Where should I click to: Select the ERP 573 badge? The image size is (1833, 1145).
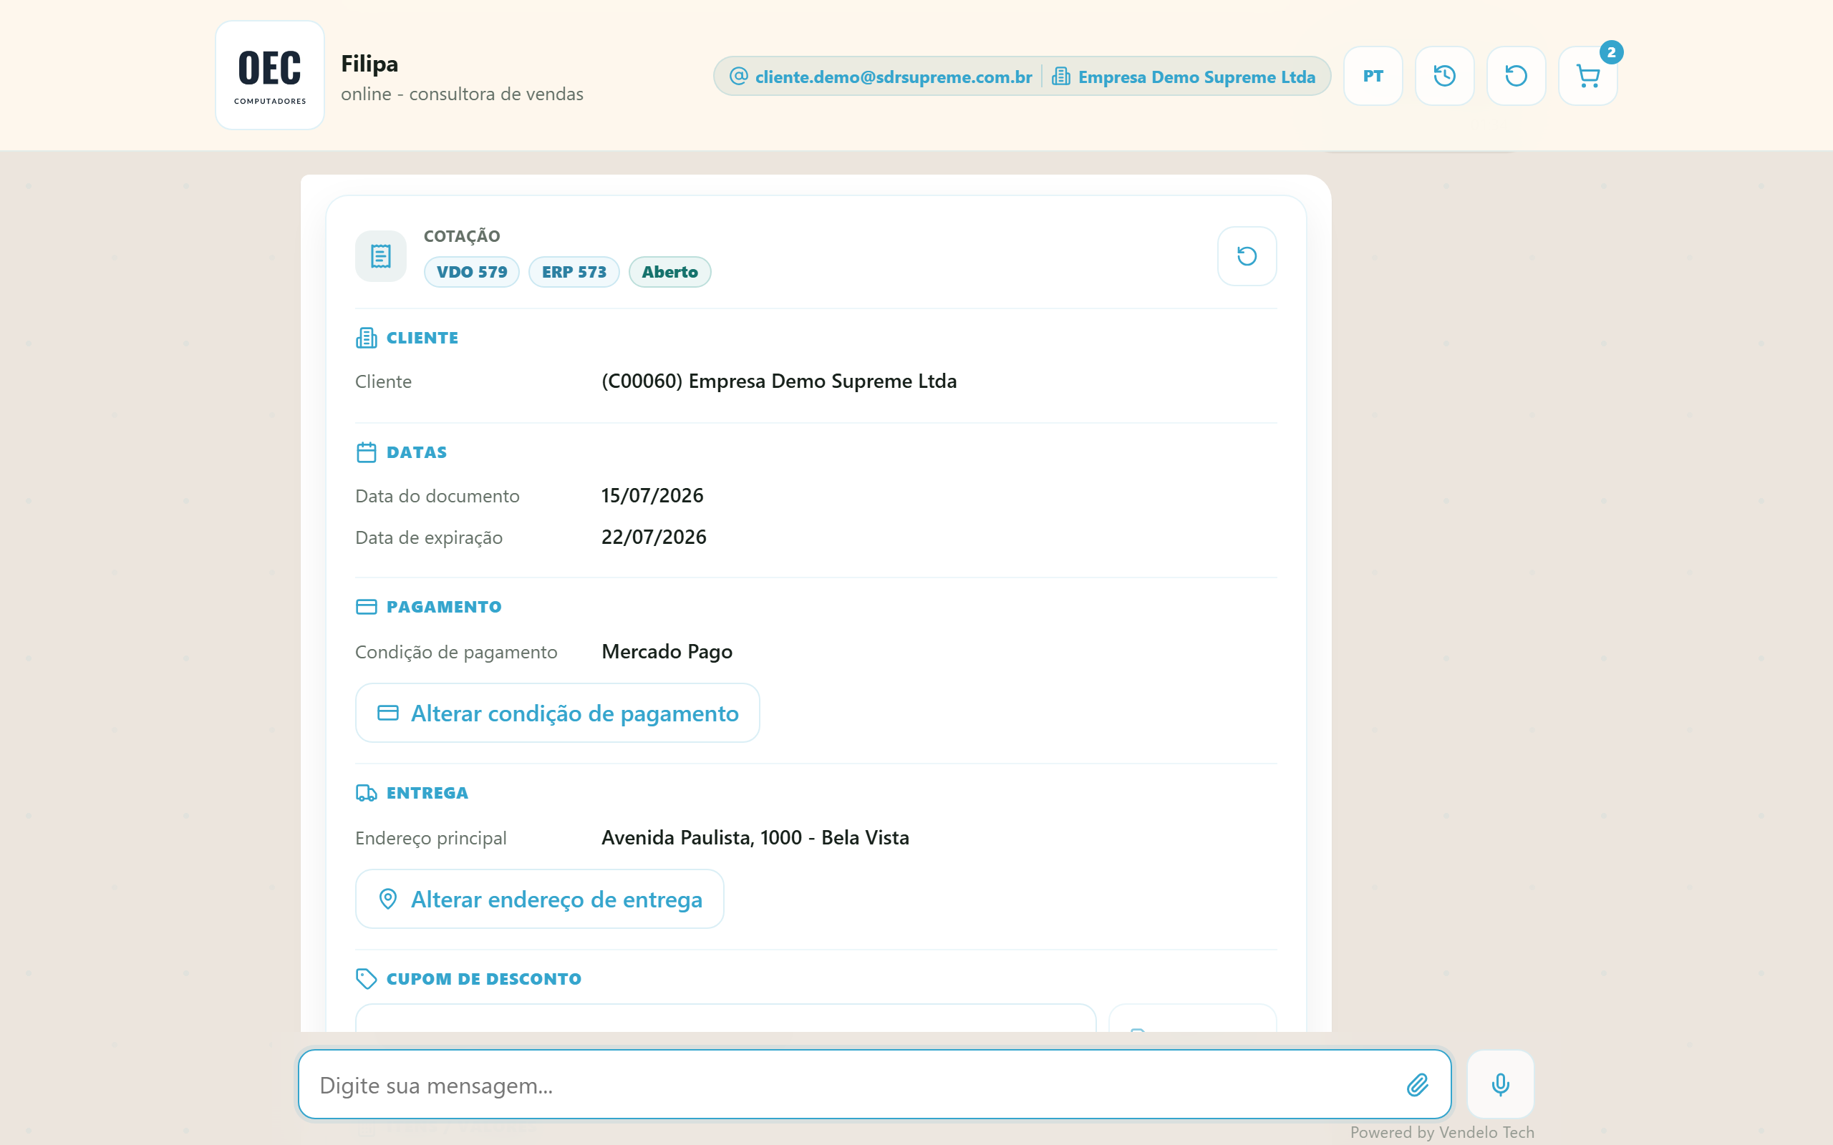click(x=574, y=272)
